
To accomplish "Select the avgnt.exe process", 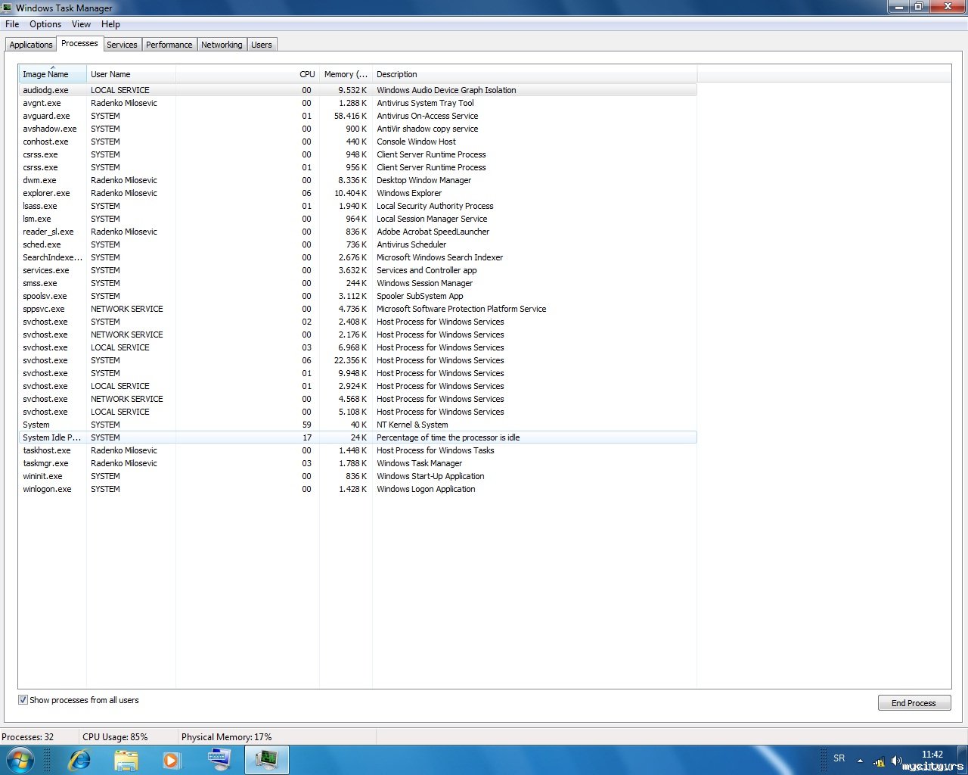I will (358, 103).
